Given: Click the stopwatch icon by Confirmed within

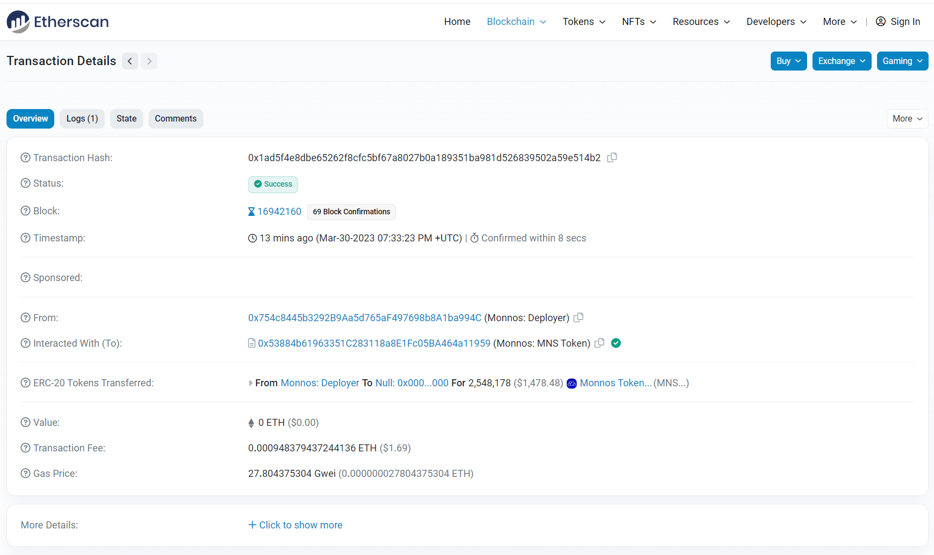Looking at the screenshot, I should click(475, 238).
